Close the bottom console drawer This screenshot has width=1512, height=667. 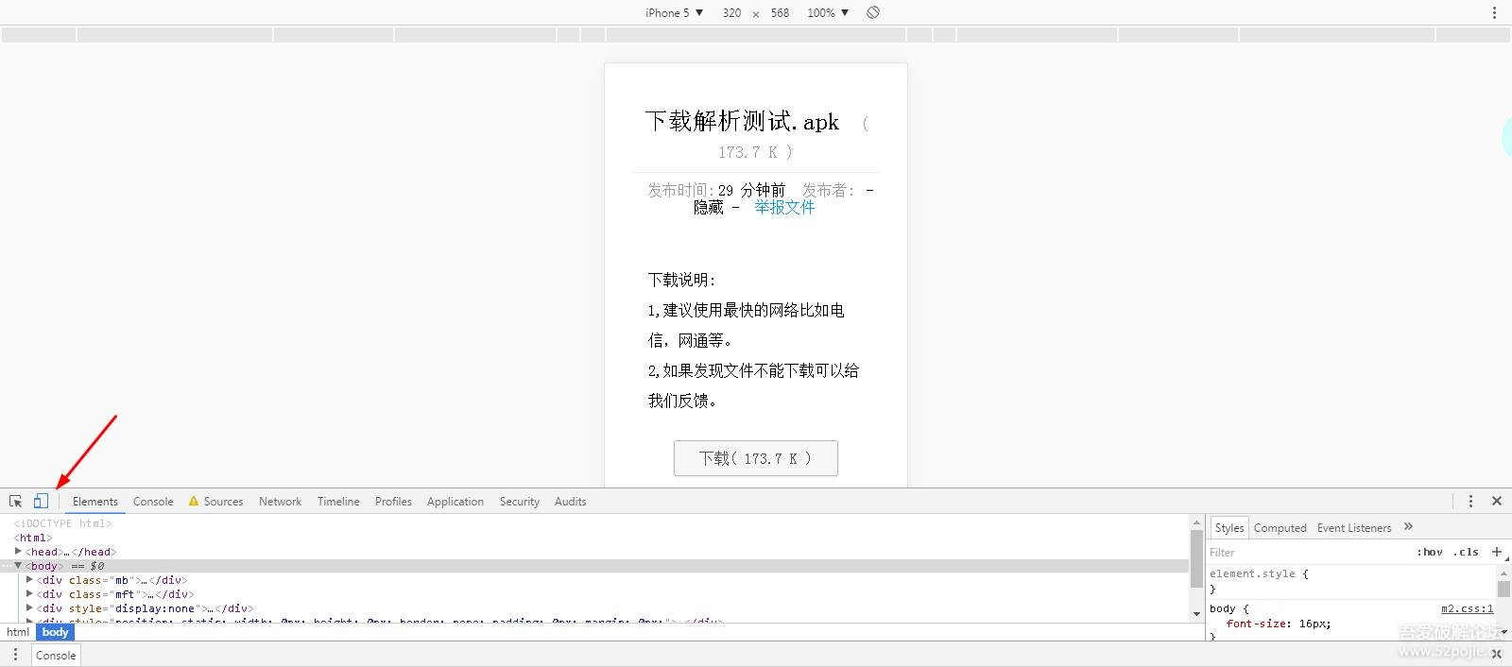pyautogui.click(x=1497, y=655)
